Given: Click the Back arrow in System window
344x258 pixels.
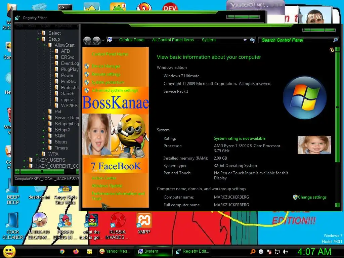Looking at the screenshot, I should [87, 40].
